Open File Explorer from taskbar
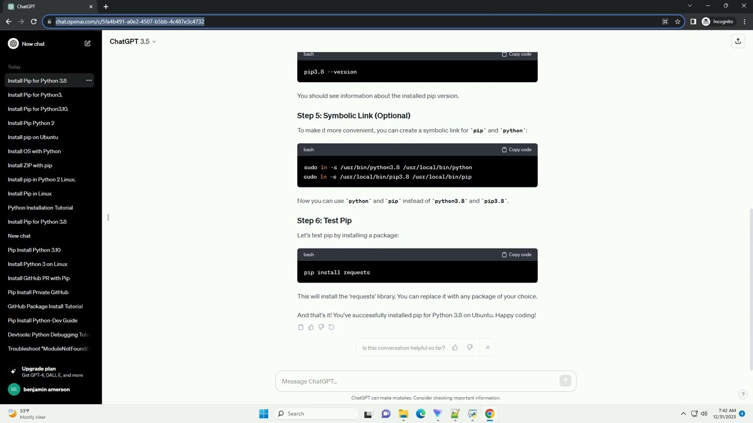This screenshot has width=753, height=423. 403,414
